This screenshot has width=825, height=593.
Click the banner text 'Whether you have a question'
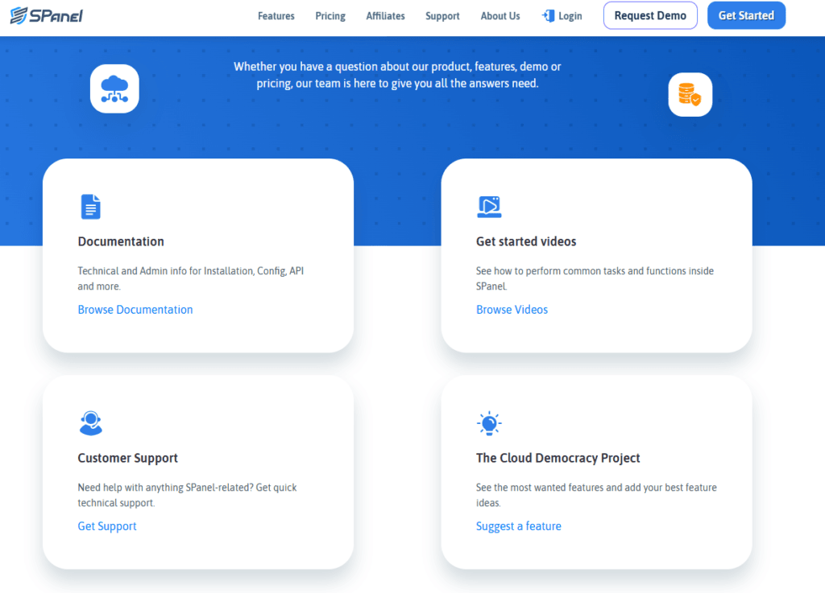397,75
